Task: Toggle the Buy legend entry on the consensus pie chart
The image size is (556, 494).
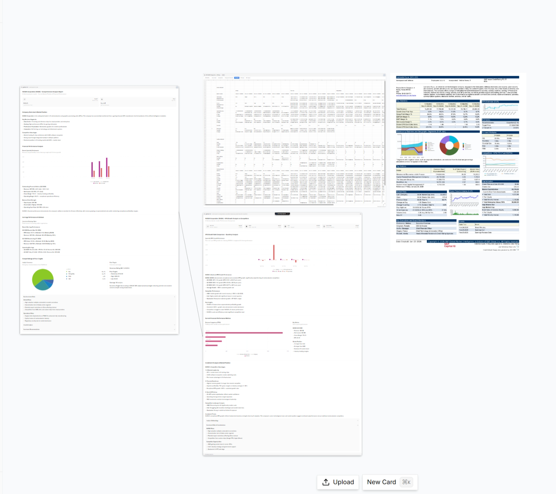Action: (68, 272)
